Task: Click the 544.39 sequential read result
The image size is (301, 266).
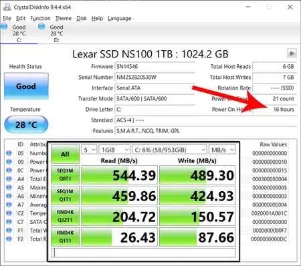Action: point(120,174)
